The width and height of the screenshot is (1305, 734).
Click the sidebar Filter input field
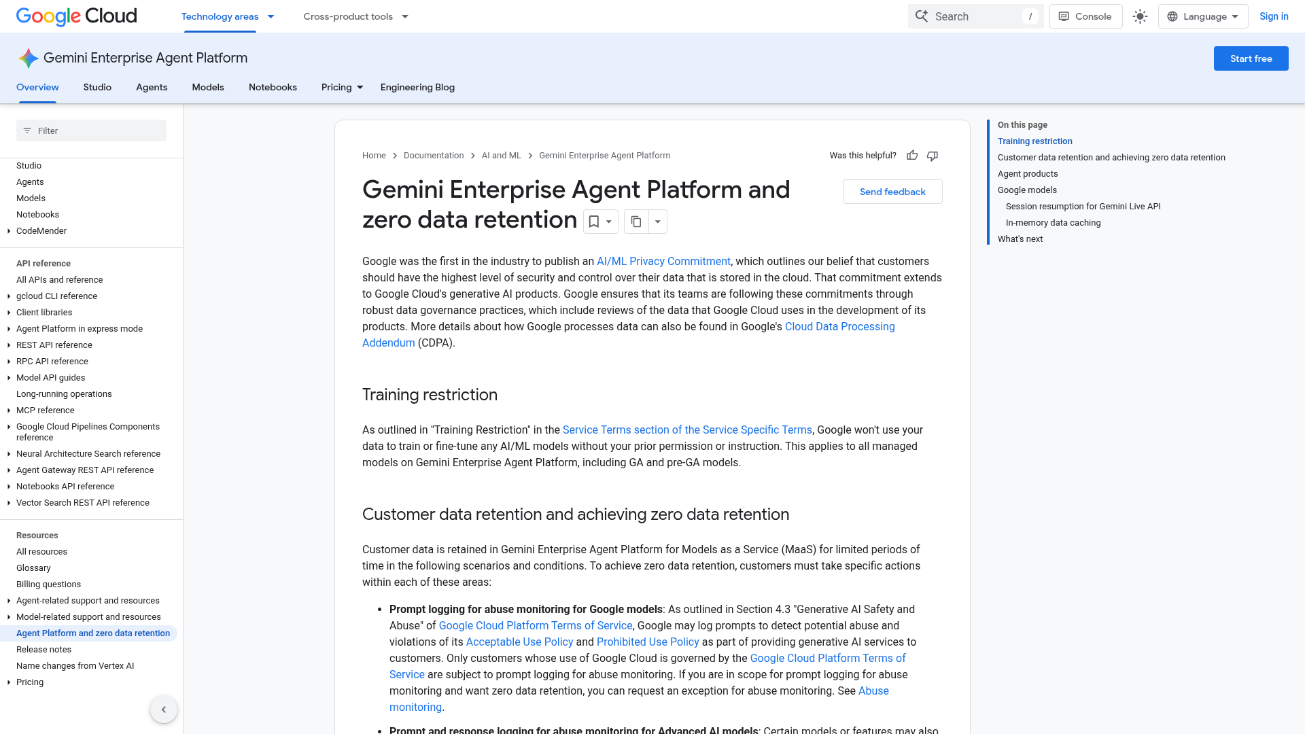point(91,130)
